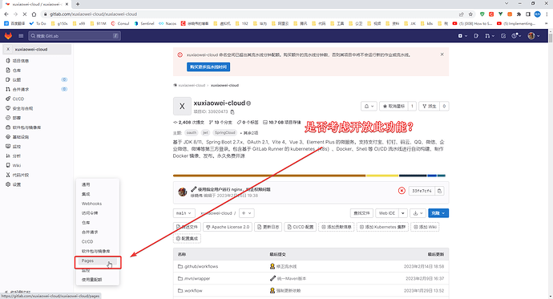Open the browser bookmark star icon
553x299 pixels.
(x=470, y=14)
